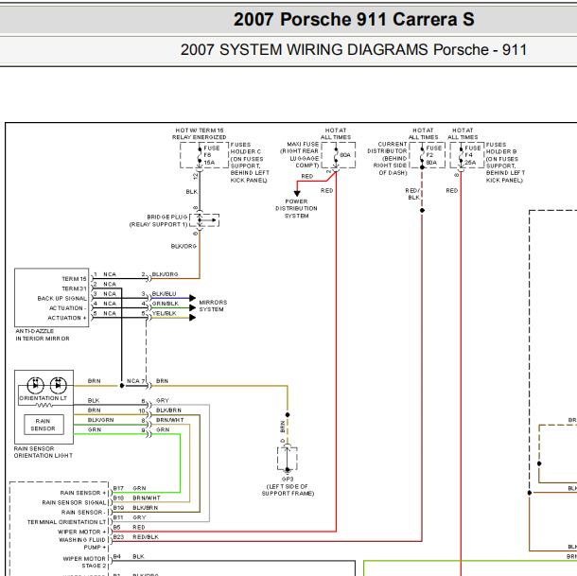
Task: Select the "B4" pin number
Action: tap(116, 556)
